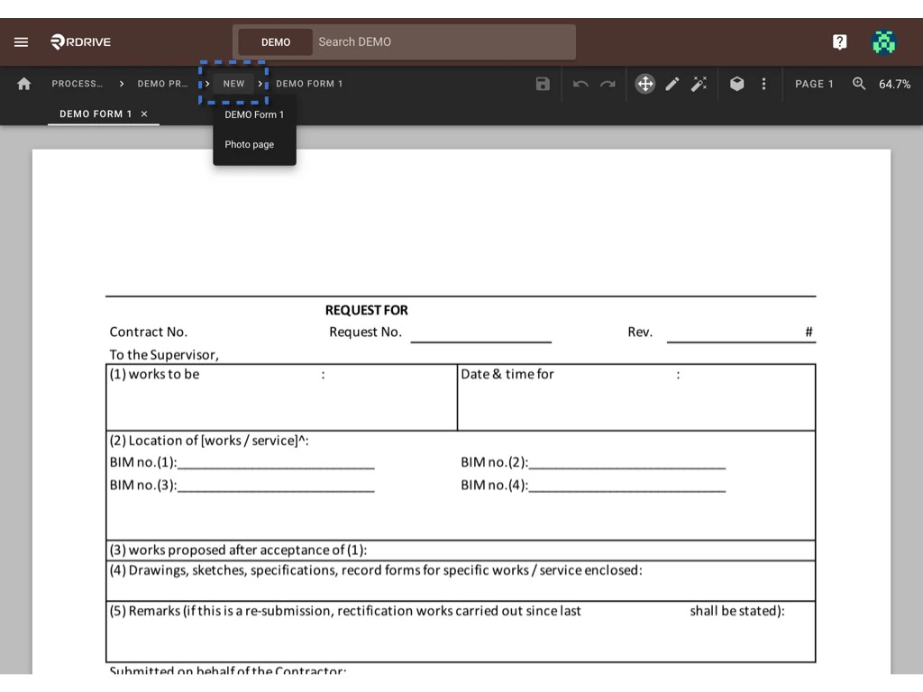Select the pencil edit tool
Viewport: 923px width, 692px height.
coord(672,83)
